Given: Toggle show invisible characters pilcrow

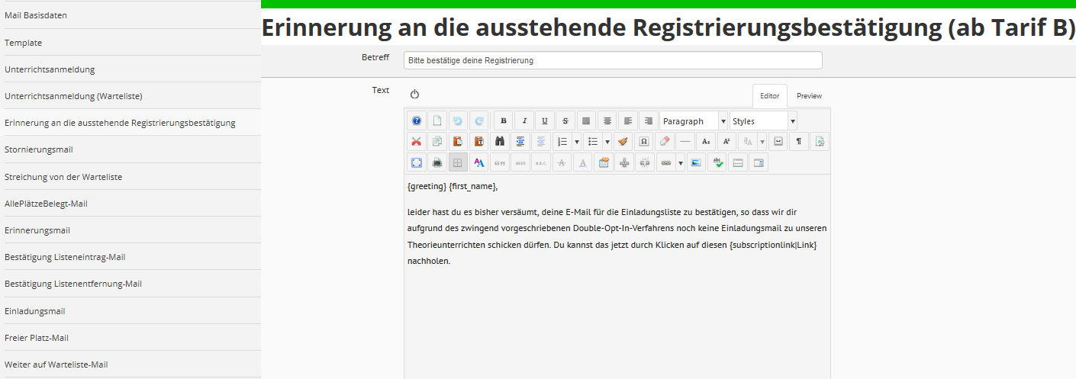Looking at the screenshot, I should tap(798, 141).
